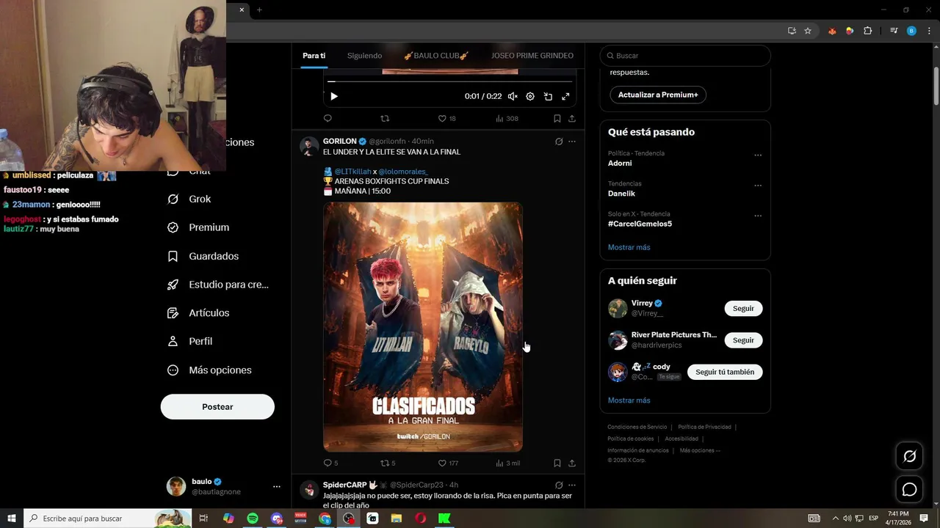This screenshot has height=528, width=940.
Task: View analytics showing 308 views
Action: tap(507, 118)
